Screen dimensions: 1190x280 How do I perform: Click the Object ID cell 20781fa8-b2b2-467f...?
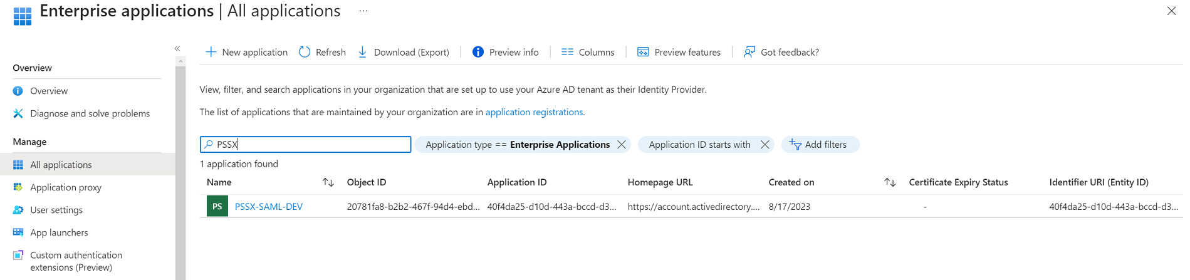414,207
